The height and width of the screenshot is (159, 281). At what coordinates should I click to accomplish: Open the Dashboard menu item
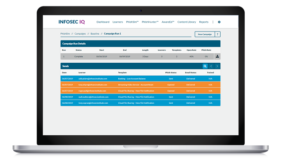pos(103,22)
